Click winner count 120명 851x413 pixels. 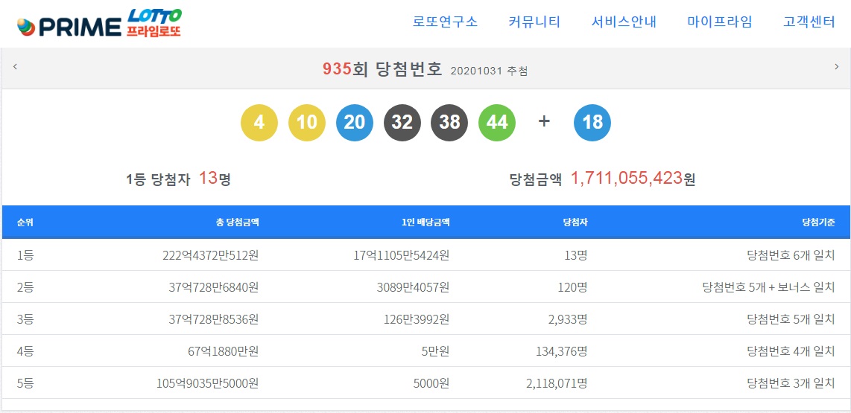point(573,288)
